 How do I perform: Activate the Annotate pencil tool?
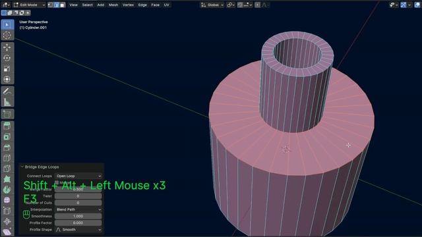[7, 91]
